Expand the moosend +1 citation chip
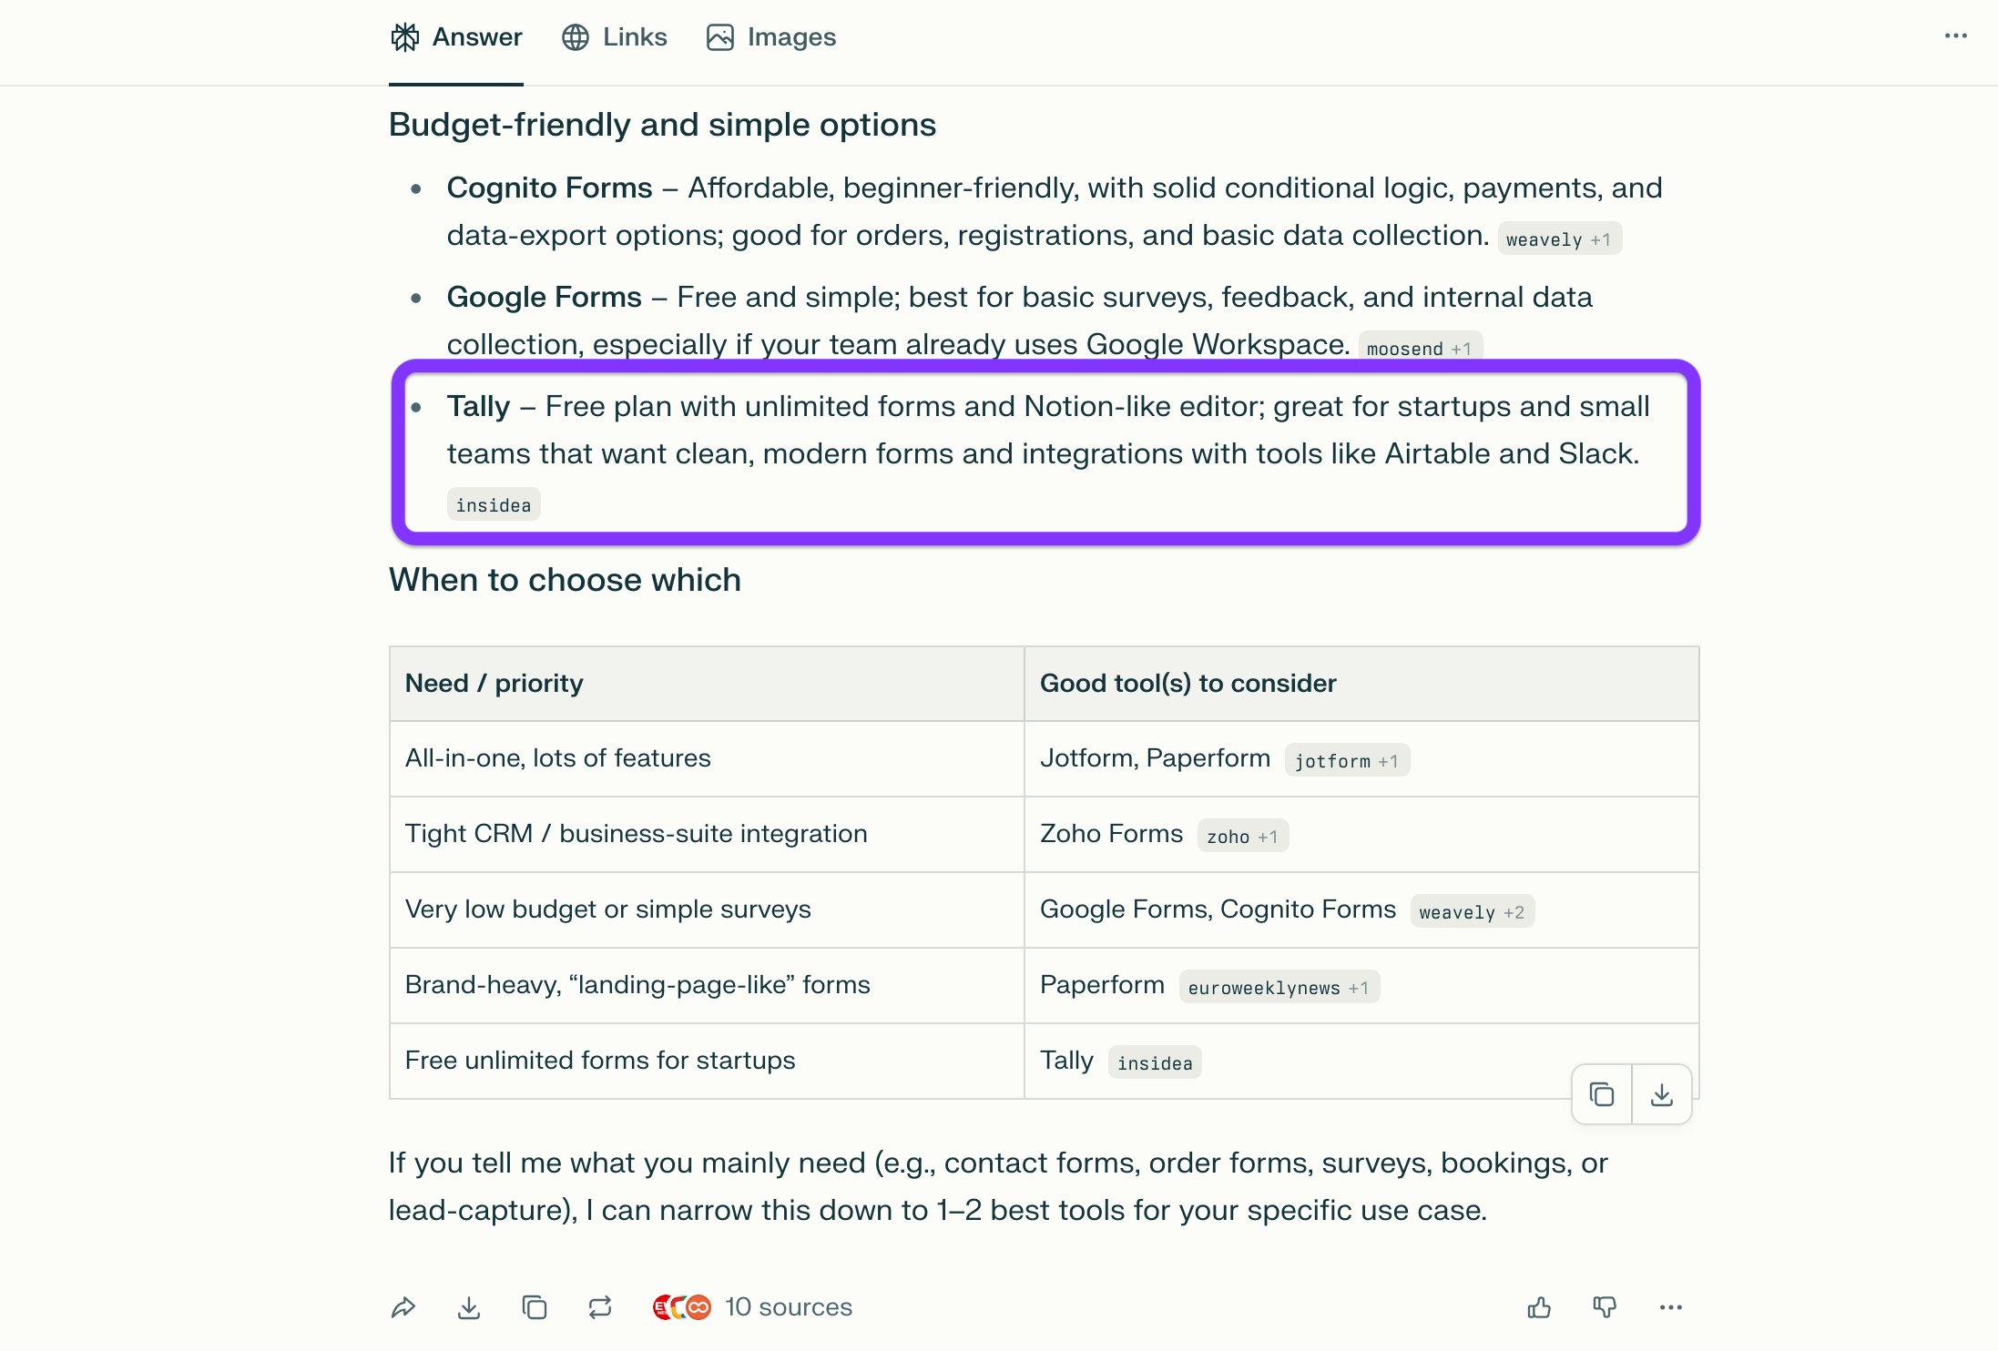This screenshot has height=1351, width=1998. (1419, 349)
